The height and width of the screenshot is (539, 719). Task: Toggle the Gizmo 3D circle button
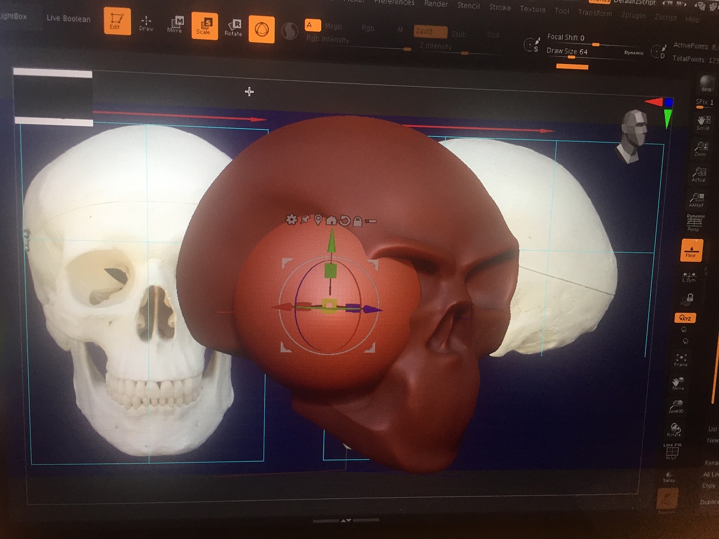click(x=261, y=29)
